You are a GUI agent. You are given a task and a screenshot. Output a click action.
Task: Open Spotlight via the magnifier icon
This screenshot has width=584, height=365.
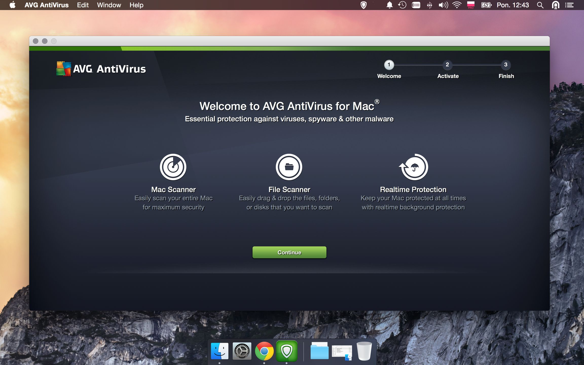click(x=540, y=5)
